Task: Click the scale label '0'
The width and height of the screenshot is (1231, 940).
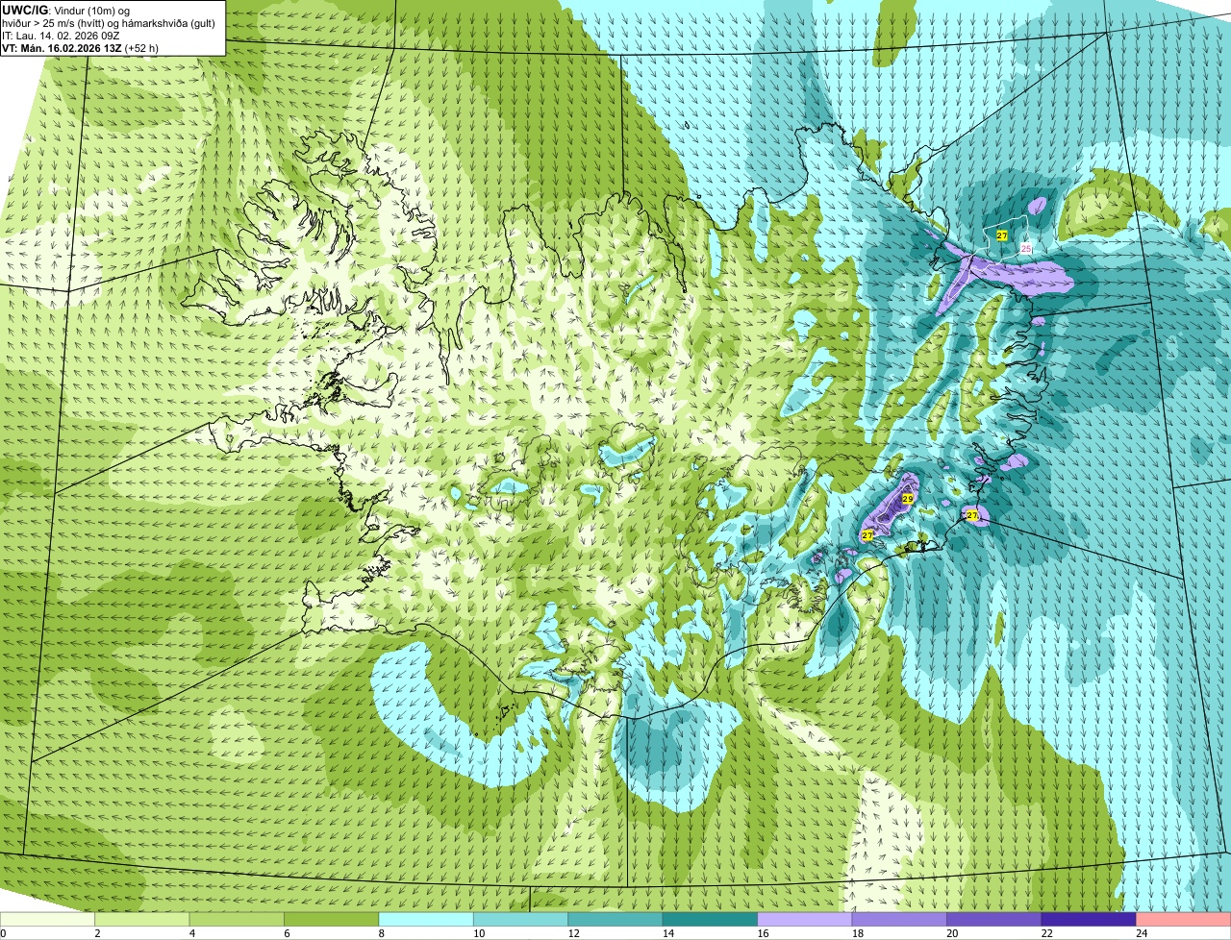Action: [x=3, y=932]
